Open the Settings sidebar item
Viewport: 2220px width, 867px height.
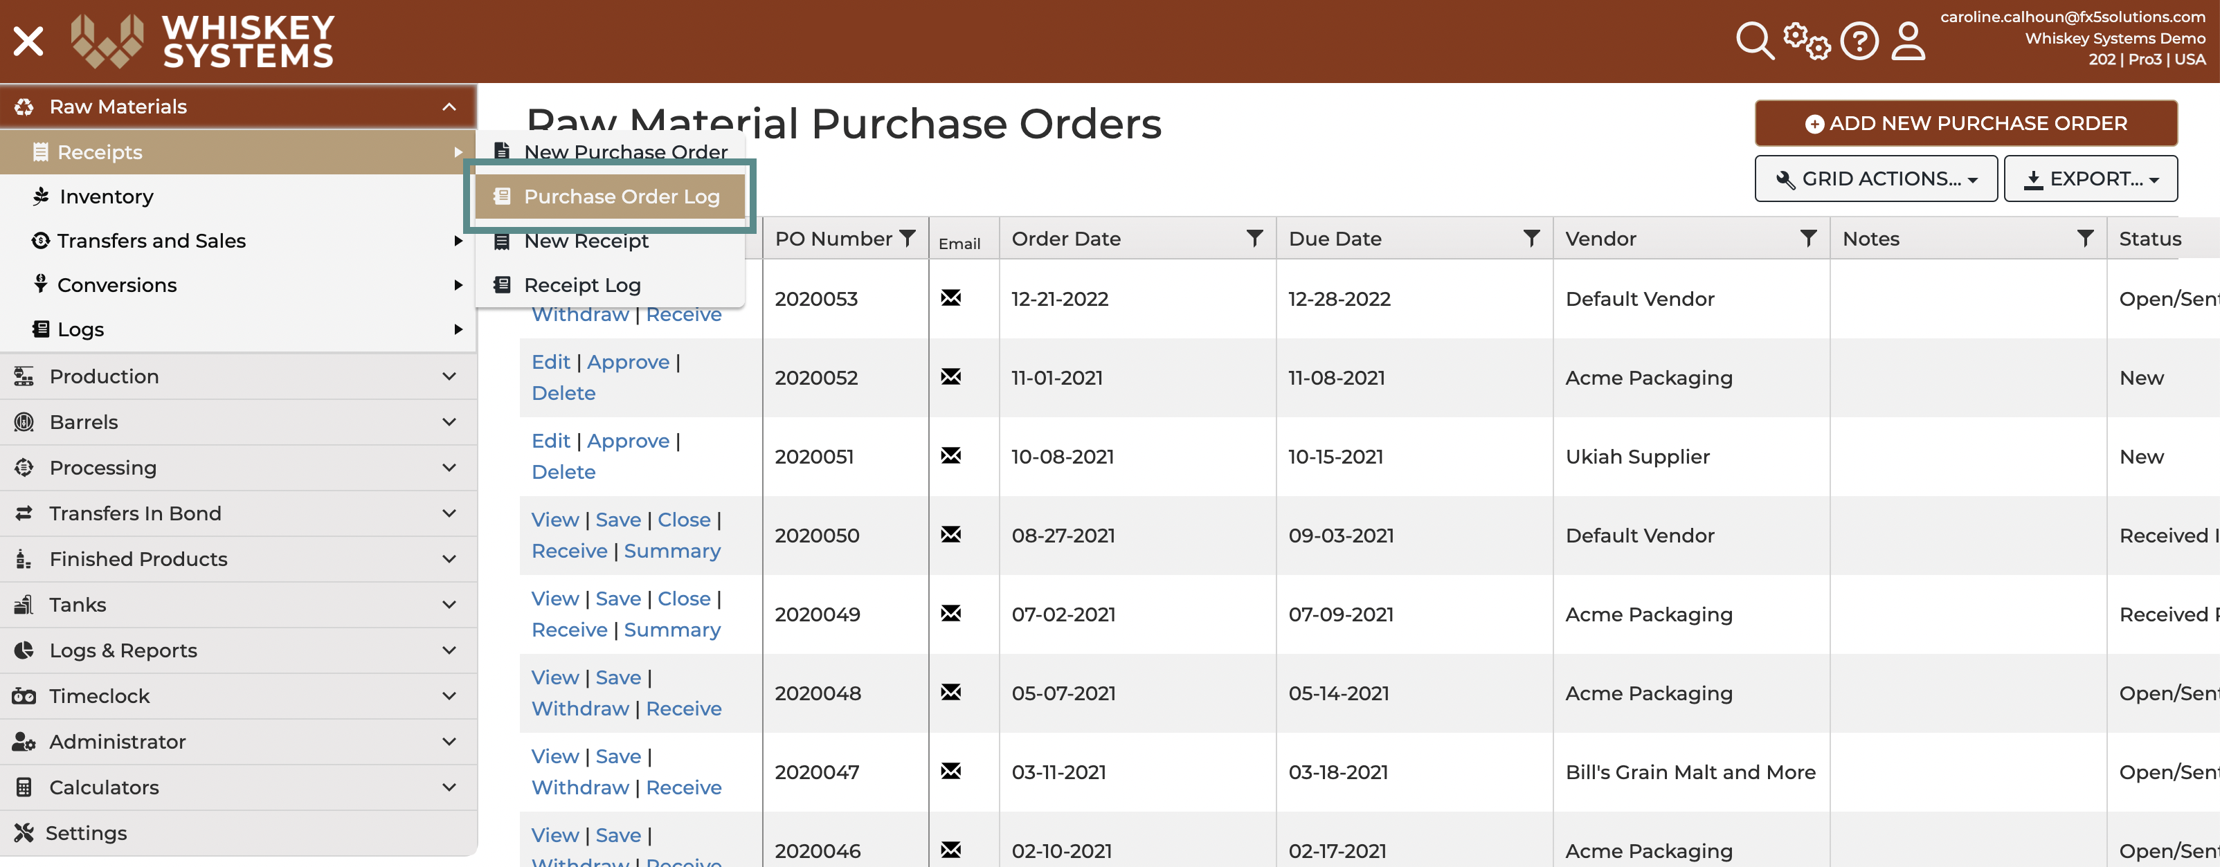(238, 833)
